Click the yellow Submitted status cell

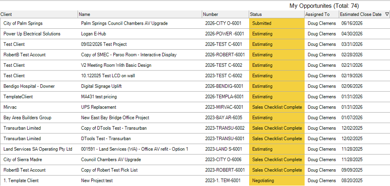[277, 23]
